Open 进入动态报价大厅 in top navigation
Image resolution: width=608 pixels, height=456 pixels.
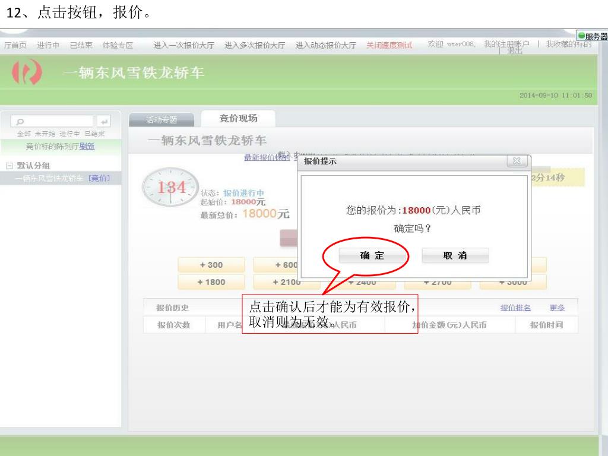pos(326,45)
